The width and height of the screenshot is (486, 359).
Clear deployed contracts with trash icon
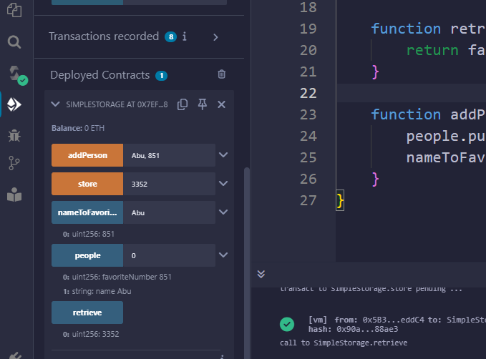point(222,74)
